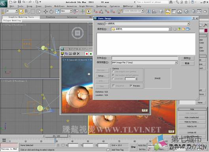Screen dimensions: 209x152
Task: Open the Rendered Frame Window icon
Action: coord(199,11)
